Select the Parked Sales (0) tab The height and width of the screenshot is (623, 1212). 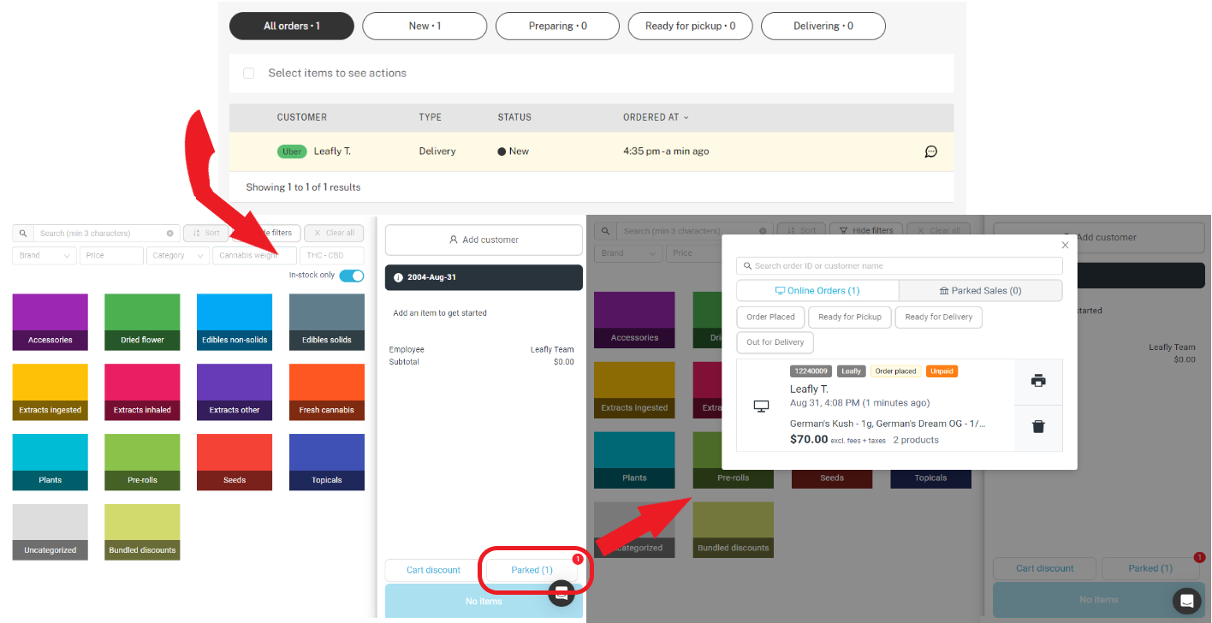point(981,291)
